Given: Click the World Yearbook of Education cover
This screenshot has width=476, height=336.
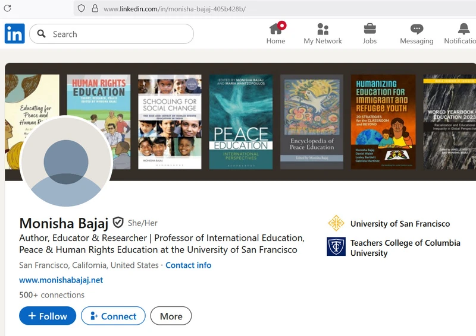Looking at the screenshot, I should pyautogui.click(x=450, y=122).
